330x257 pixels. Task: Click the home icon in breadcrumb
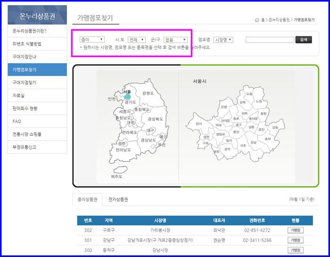(x=257, y=20)
